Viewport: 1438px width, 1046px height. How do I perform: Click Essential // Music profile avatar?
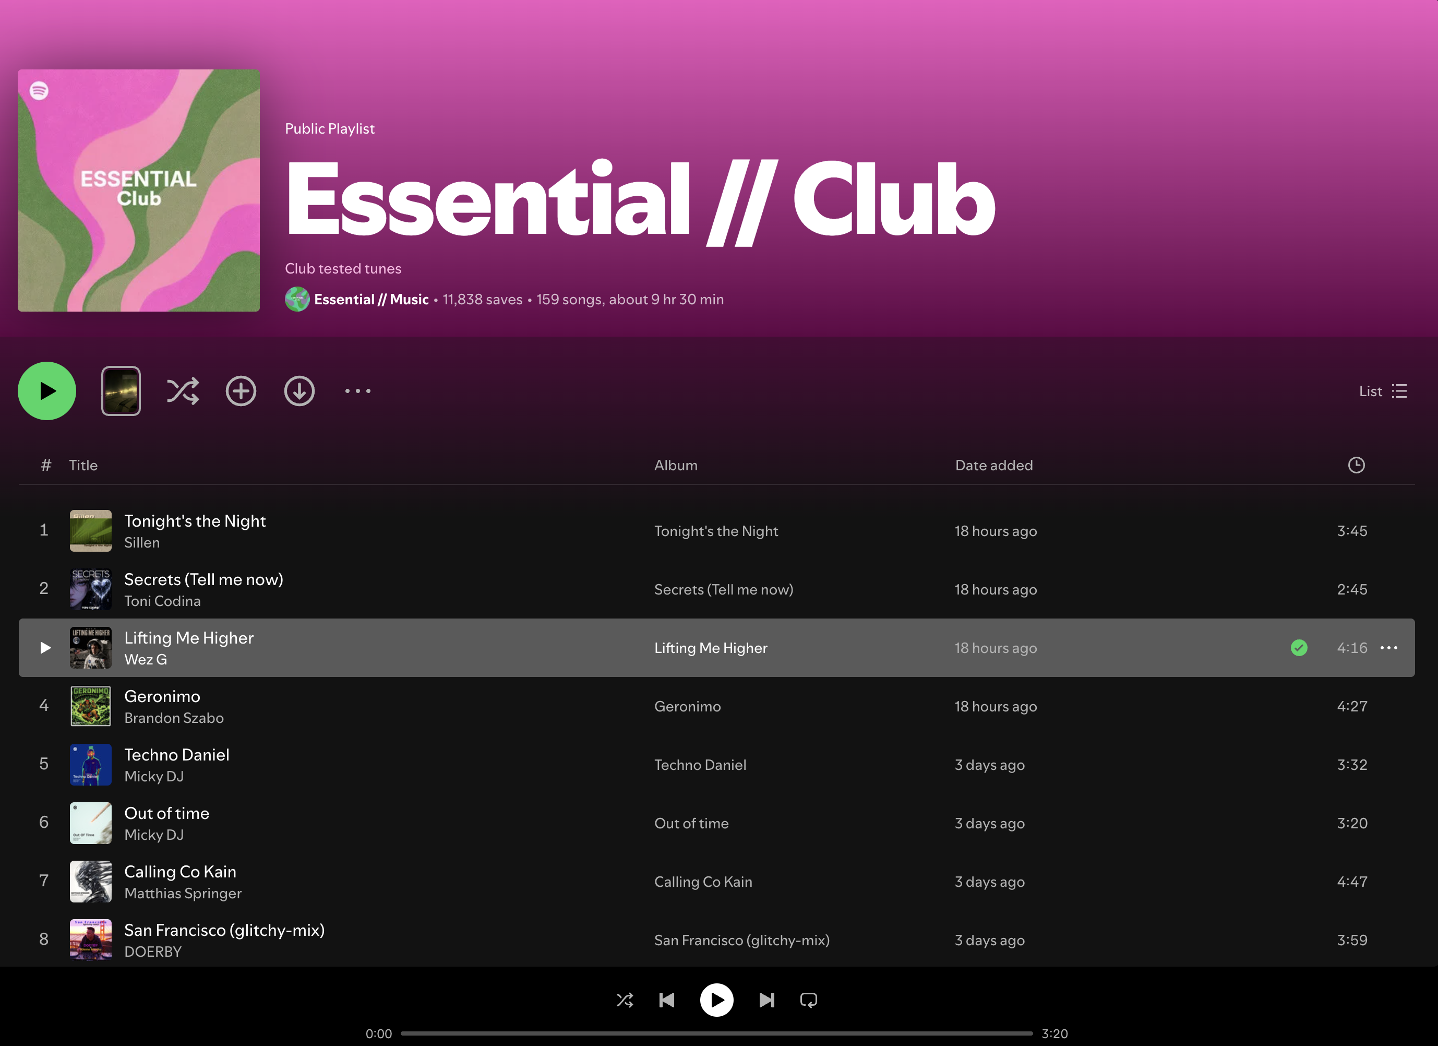(297, 300)
